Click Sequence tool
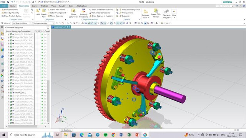This screenshot has width=246, height=138. tap(125, 16)
